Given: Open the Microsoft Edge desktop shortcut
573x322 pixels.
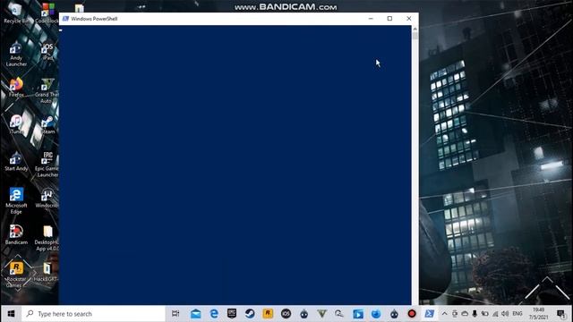Looking at the screenshot, I should [16, 200].
